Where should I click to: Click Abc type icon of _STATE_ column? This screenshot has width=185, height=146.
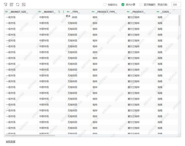(158, 12)
